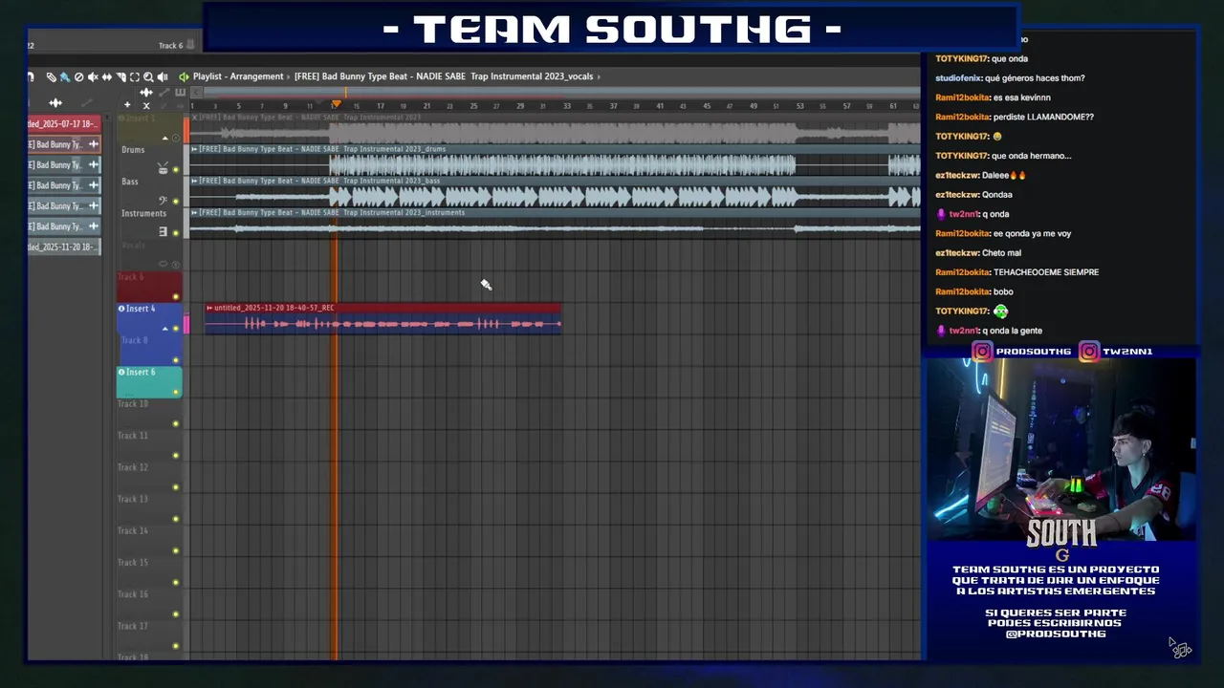1224x688 pixels.
Task: Click the orange playhead marker on timeline
Action: click(336, 104)
